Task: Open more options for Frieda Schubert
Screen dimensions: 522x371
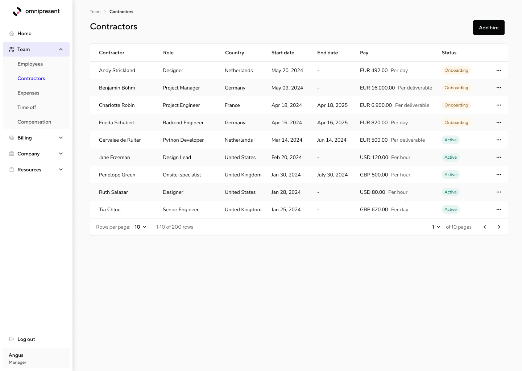Action: coord(499,122)
